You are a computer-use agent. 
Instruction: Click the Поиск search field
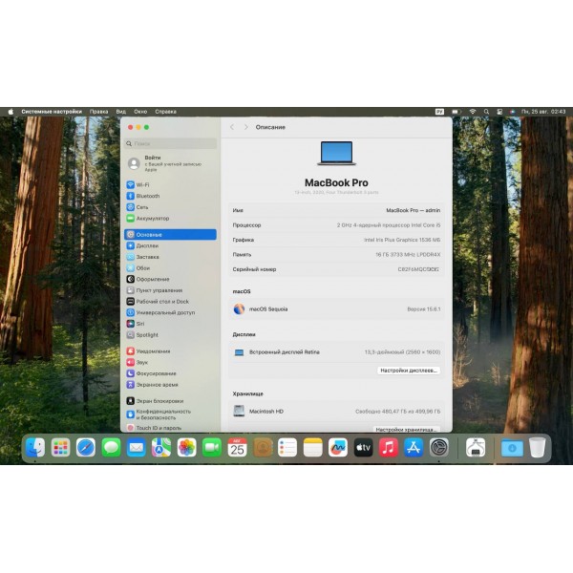coord(170,143)
